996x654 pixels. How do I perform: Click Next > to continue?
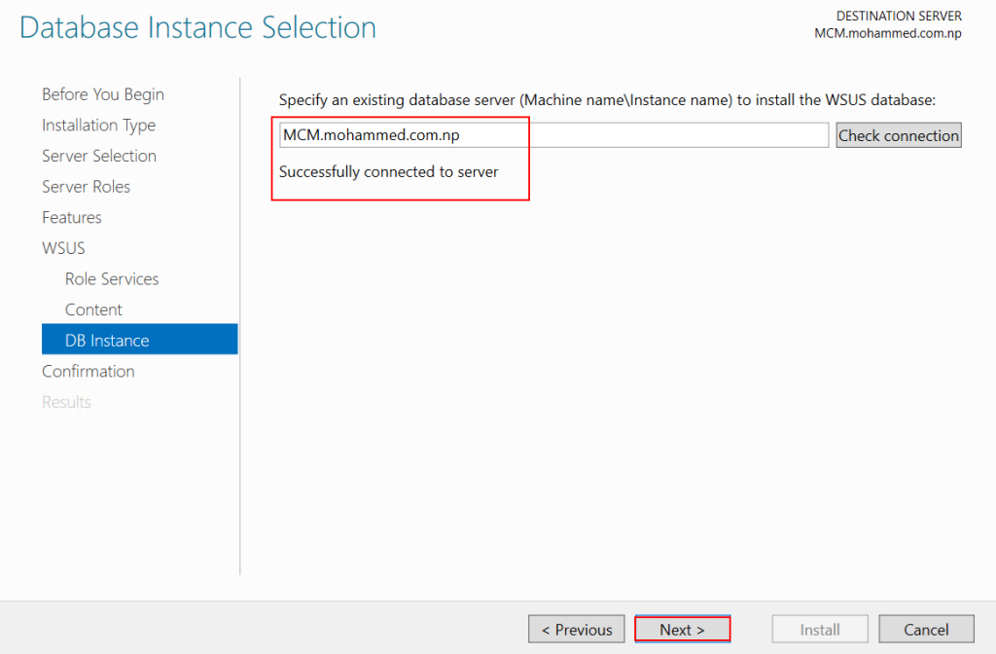point(682,630)
